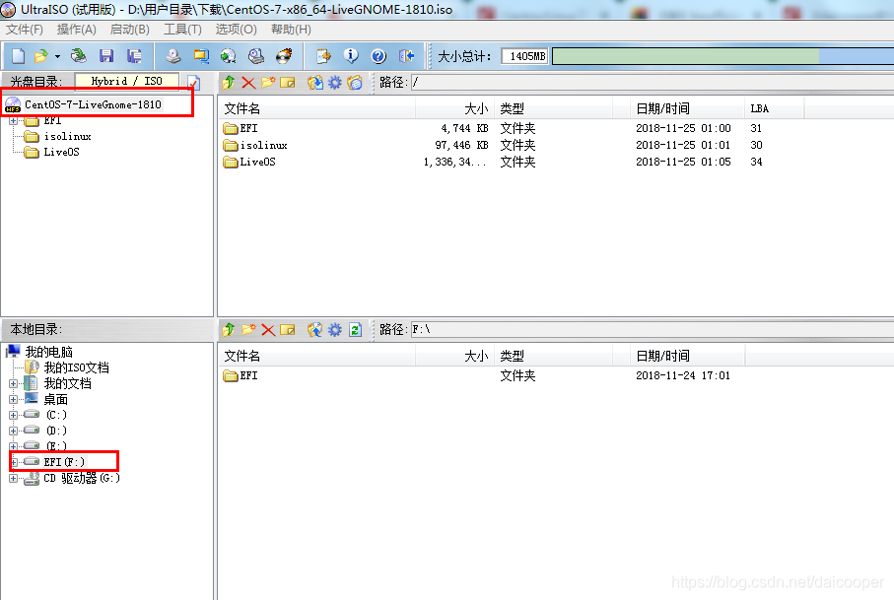This screenshot has height=600, width=894.
Task: Open help with the question mark icon
Action: tap(378, 56)
